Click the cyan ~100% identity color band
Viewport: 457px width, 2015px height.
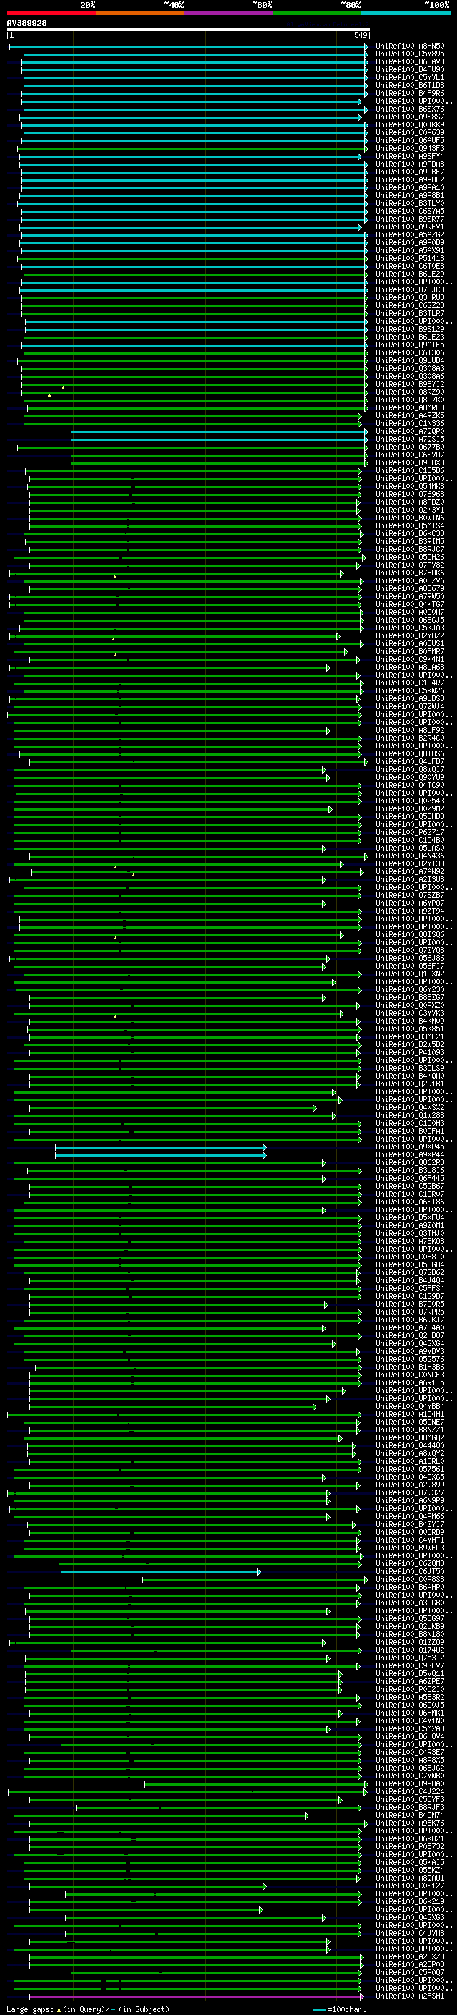(x=406, y=13)
